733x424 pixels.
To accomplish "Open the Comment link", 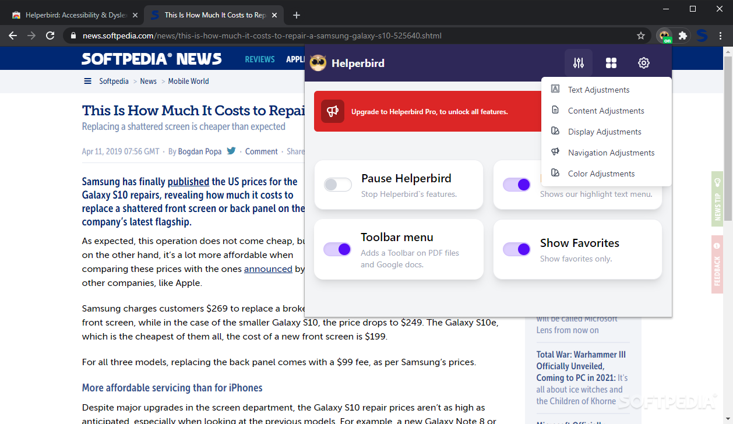I will coord(262,151).
